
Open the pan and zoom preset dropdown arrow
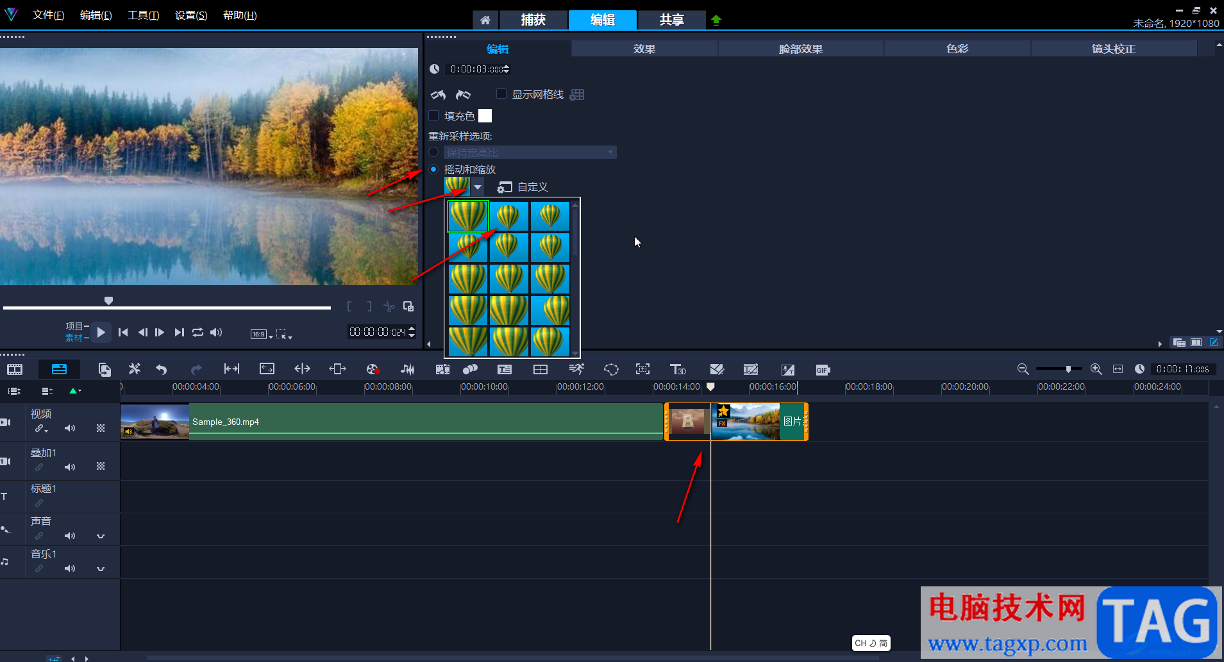pyautogui.click(x=478, y=186)
